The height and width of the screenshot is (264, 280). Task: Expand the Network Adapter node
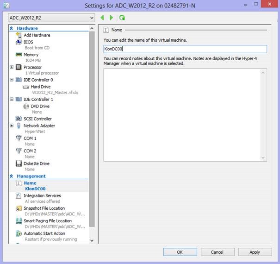[x=12, y=126]
